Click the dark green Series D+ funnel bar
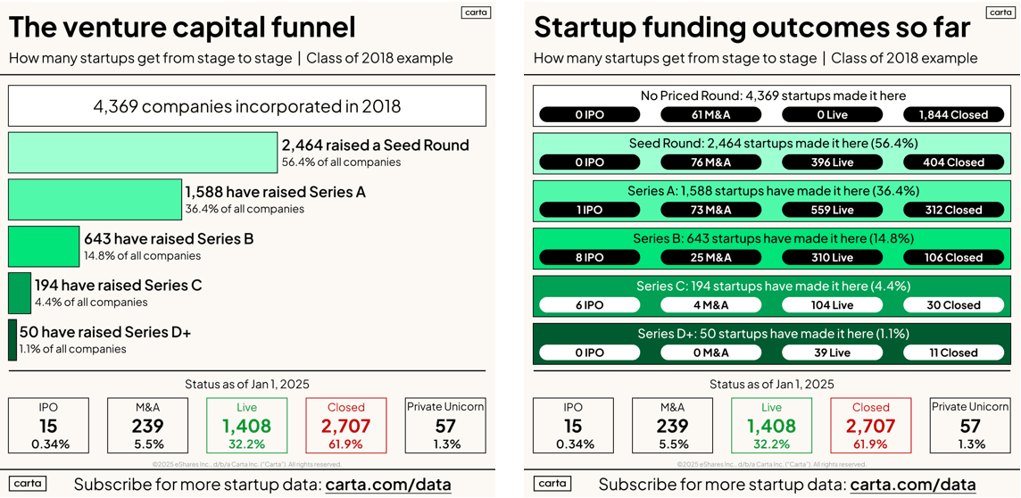Image resolution: width=1021 pixels, height=498 pixels. (12, 340)
